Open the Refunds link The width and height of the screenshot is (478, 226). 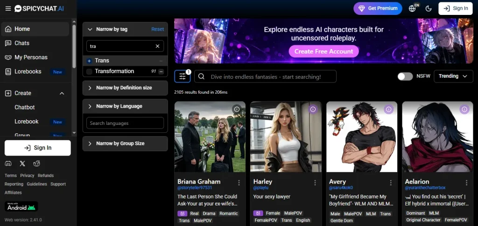(x=46, y=176)
